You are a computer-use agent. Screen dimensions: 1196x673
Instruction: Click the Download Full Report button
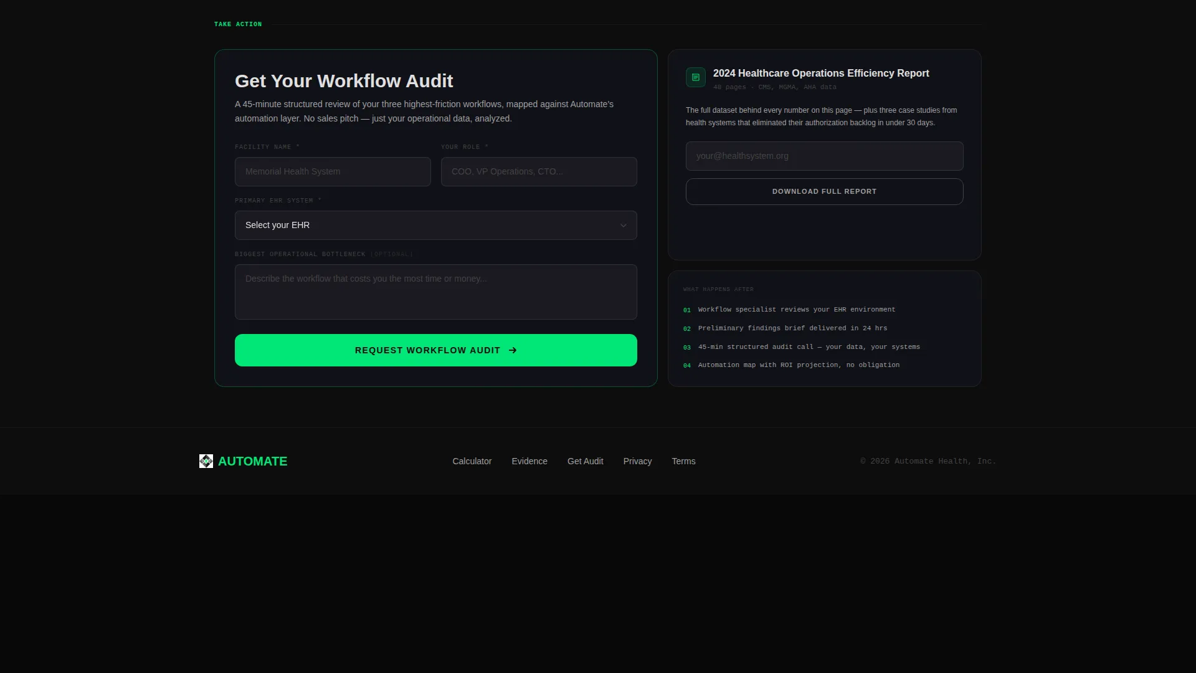coord(825,192)
